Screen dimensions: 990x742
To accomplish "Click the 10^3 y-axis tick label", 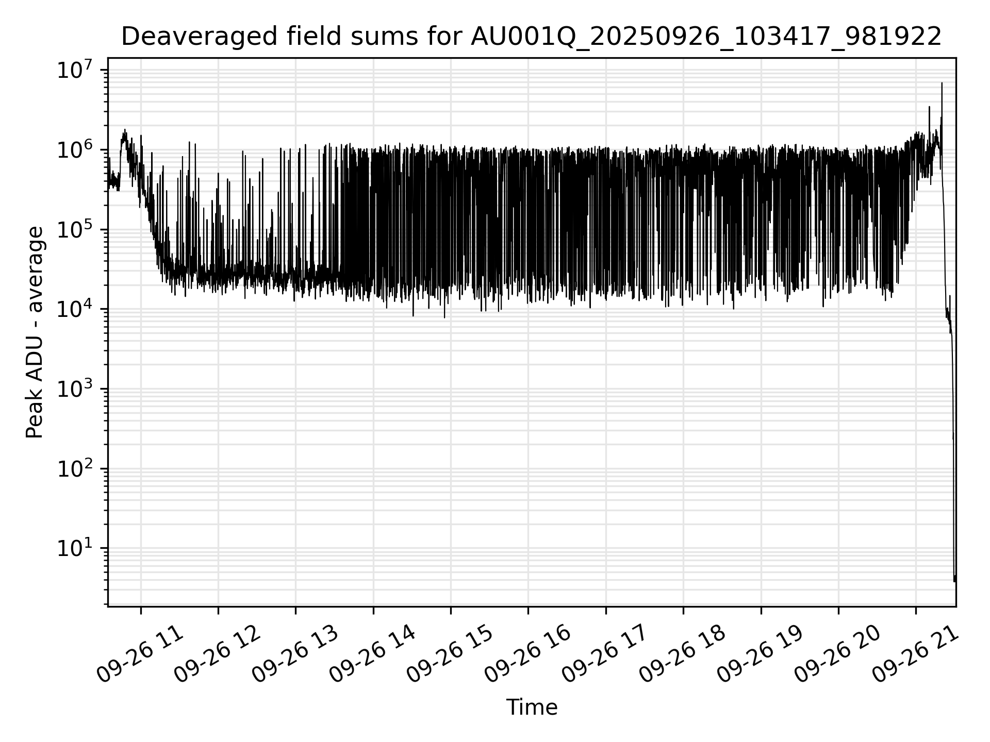I will click(75, 390).
